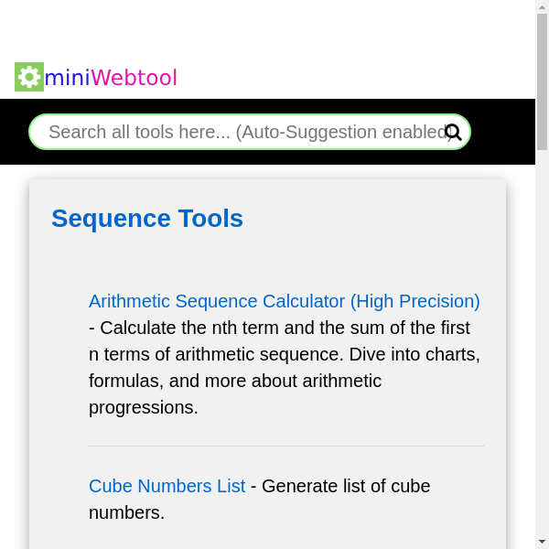
Task: Click the Sequence Tools heading
Action: tap(147, 219)
